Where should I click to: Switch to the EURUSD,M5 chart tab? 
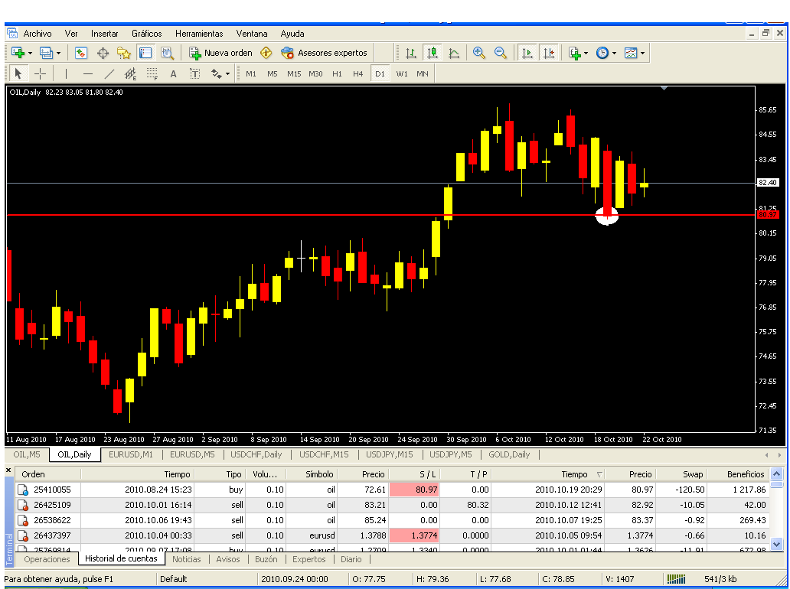click(x=192, y=454)
